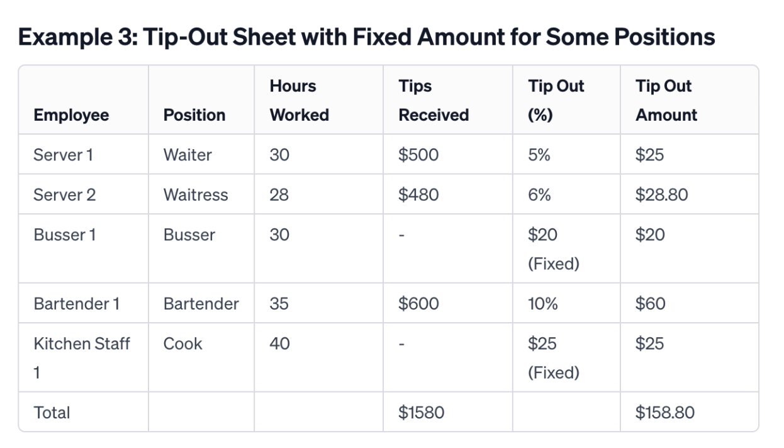Select the $28.80 tip out amount
The height and width of the screenshot is (448, 784).
662,195
